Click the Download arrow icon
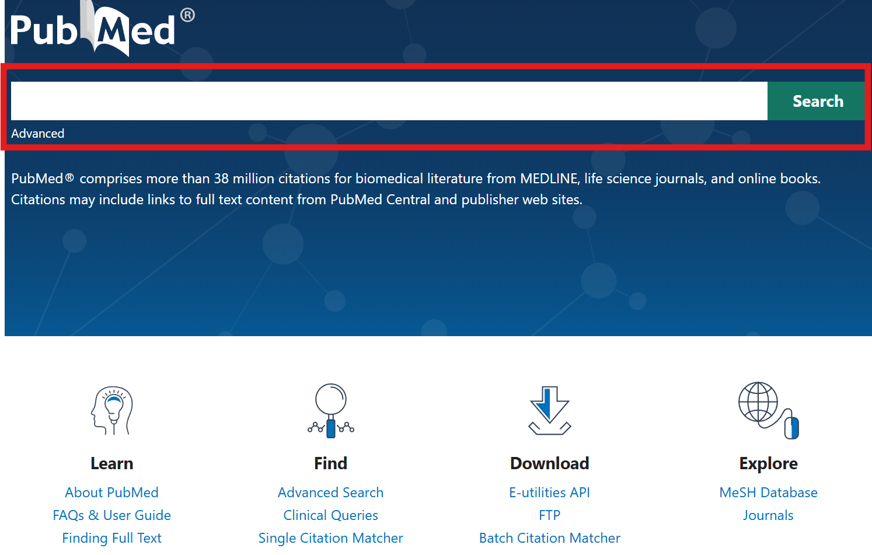 point(550,410)
